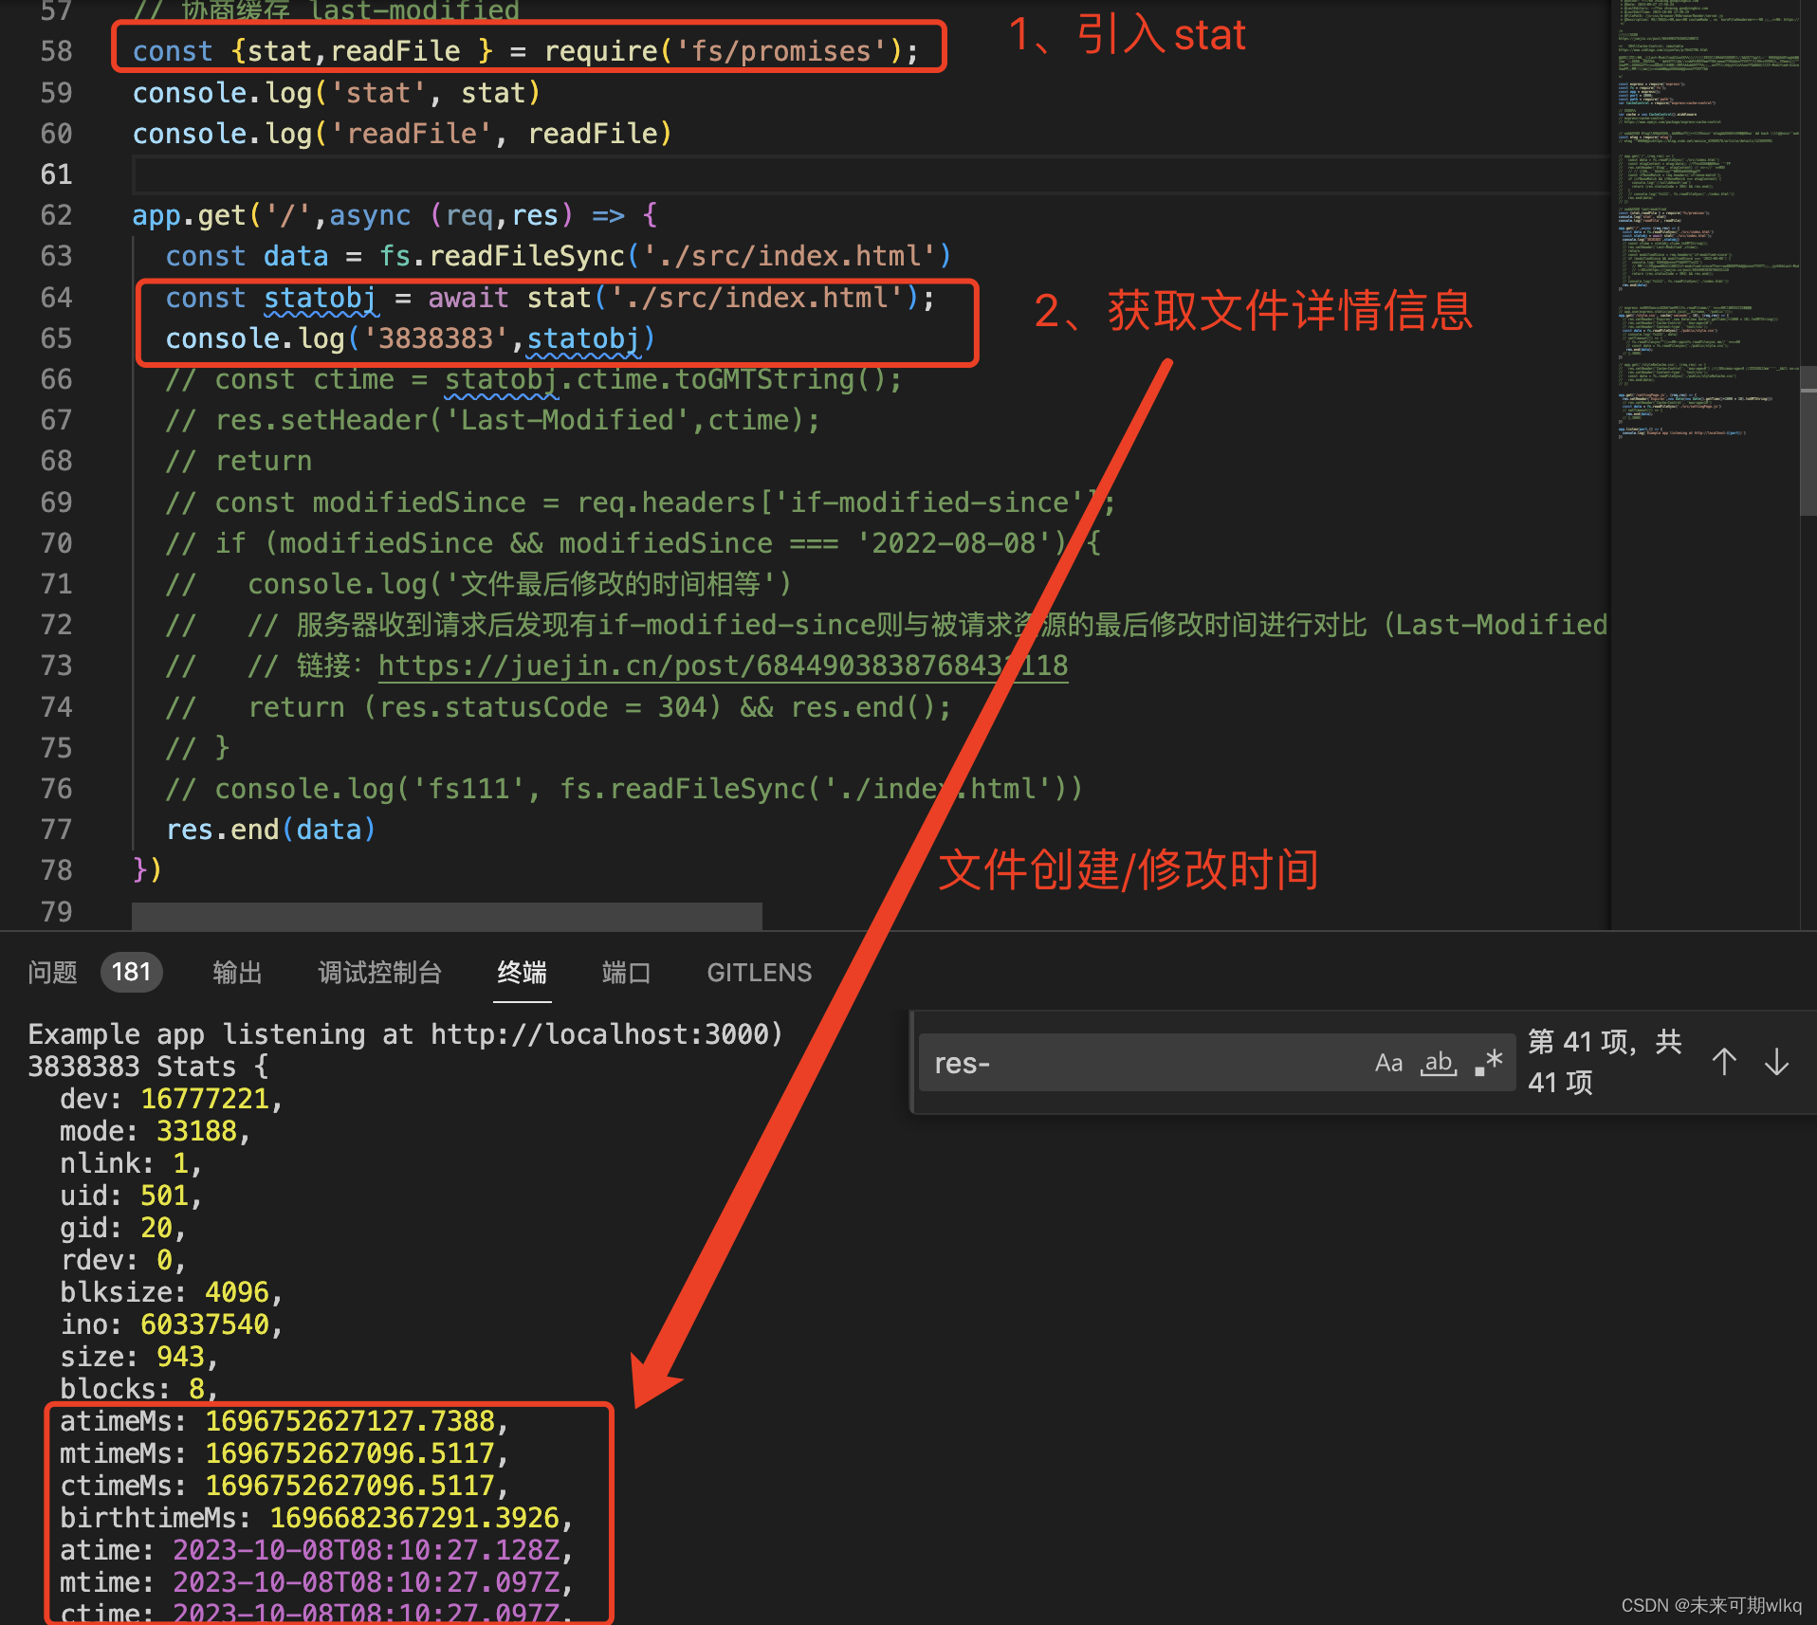
Task: Switch to the 输出 output tab
Action: (237, 972)
